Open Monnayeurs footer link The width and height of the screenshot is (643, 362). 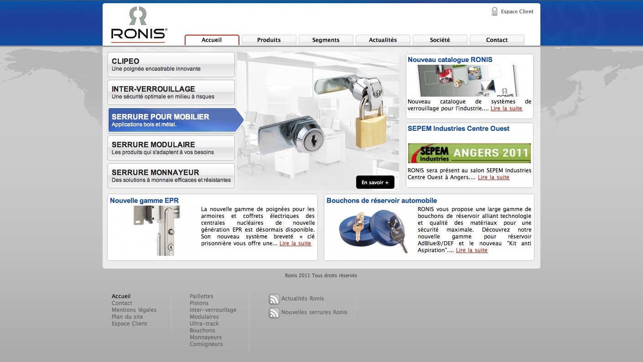pos(206,337)
